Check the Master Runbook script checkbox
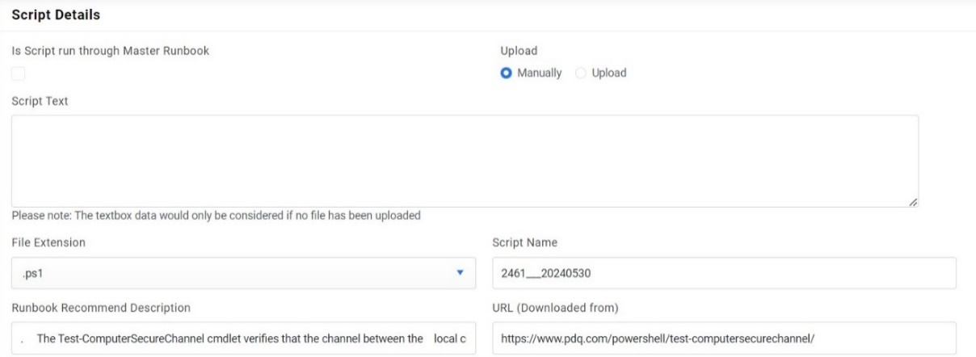 tap(18, 73)
